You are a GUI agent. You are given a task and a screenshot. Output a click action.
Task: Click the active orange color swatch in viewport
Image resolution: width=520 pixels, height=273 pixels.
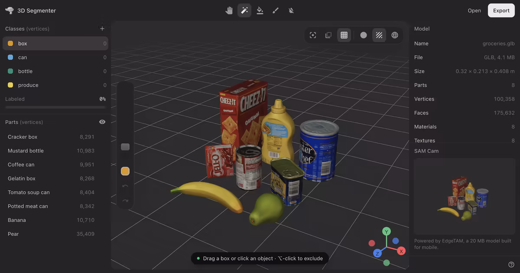[125, 172]
